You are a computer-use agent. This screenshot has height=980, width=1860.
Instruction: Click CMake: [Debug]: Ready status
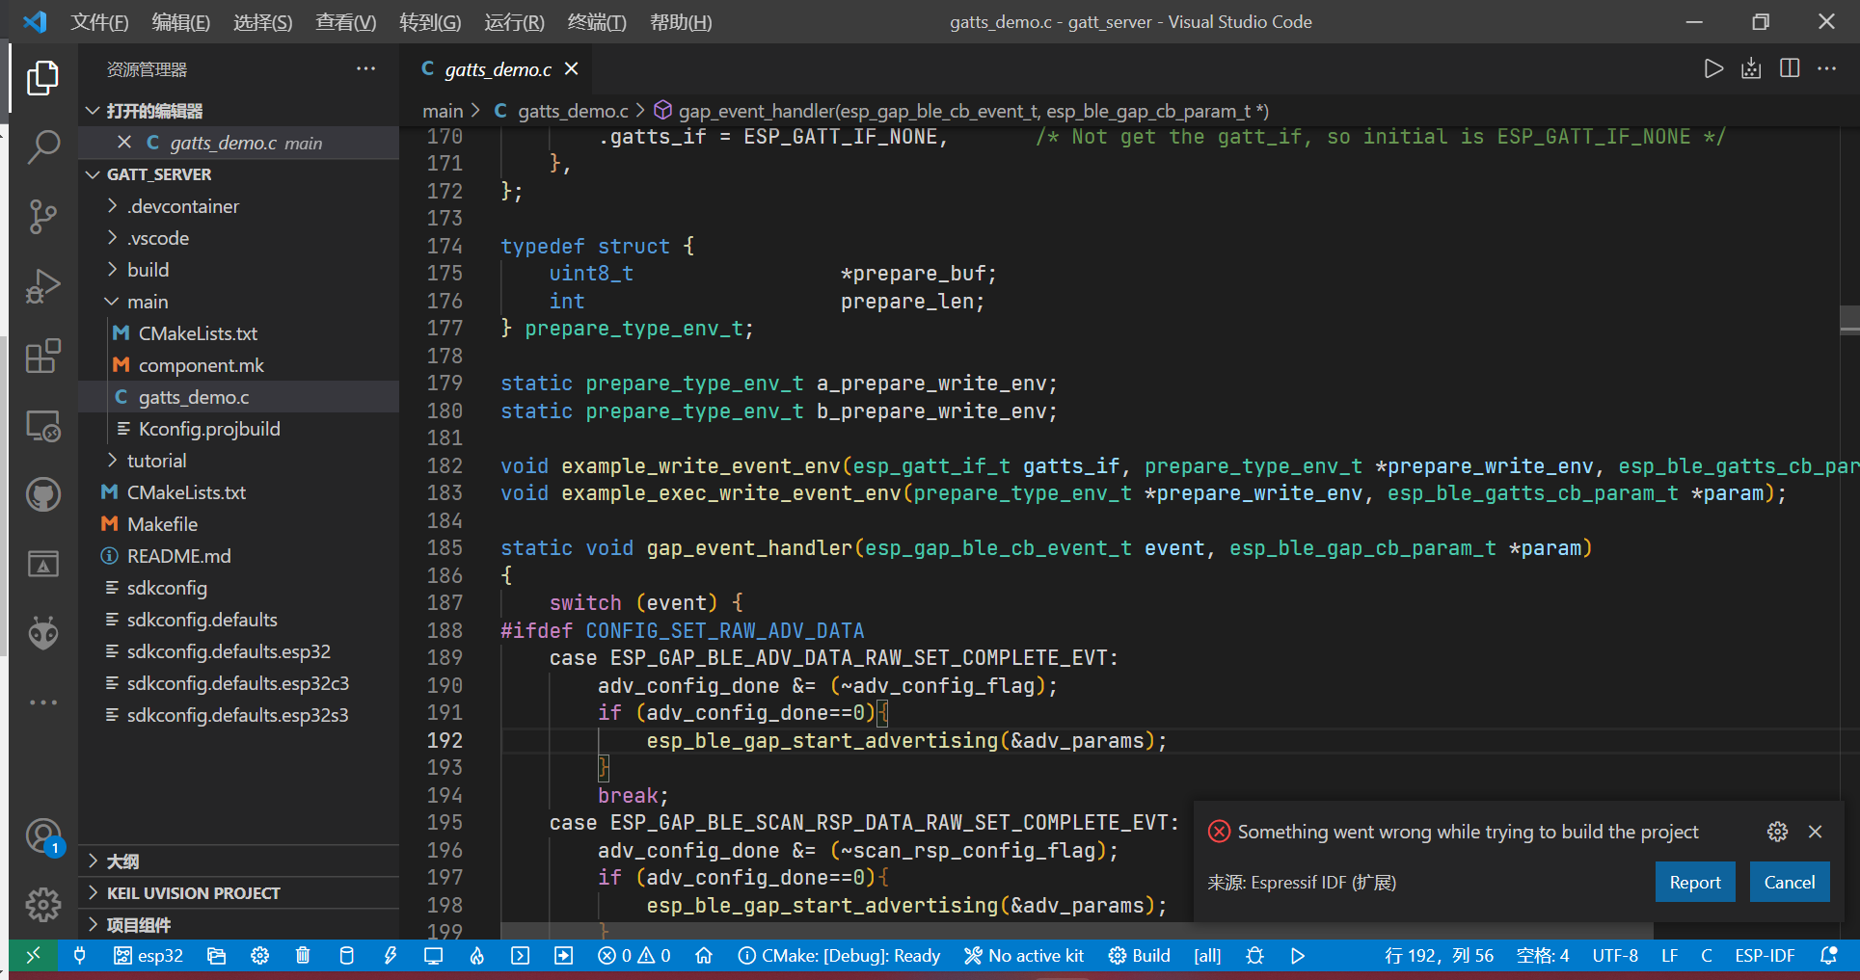[839, 955]
